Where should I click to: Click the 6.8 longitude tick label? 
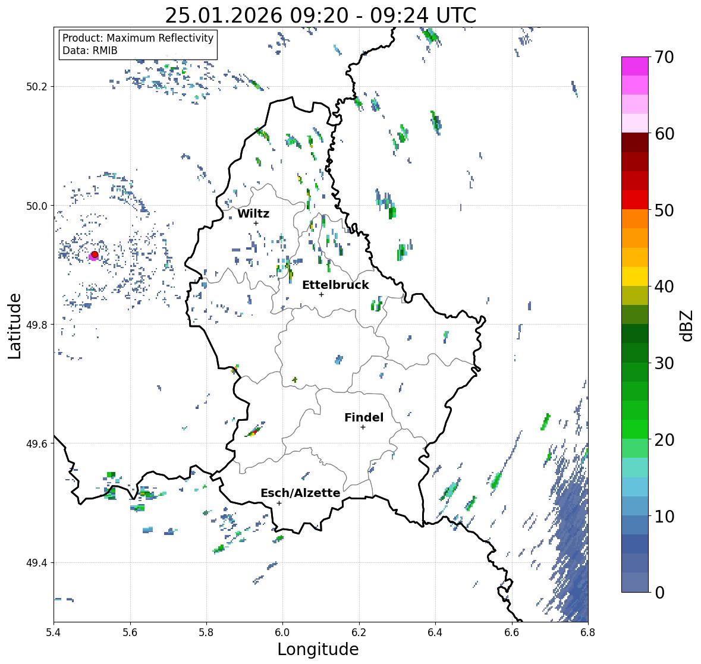pyautogui.click(x=588, y=632)
